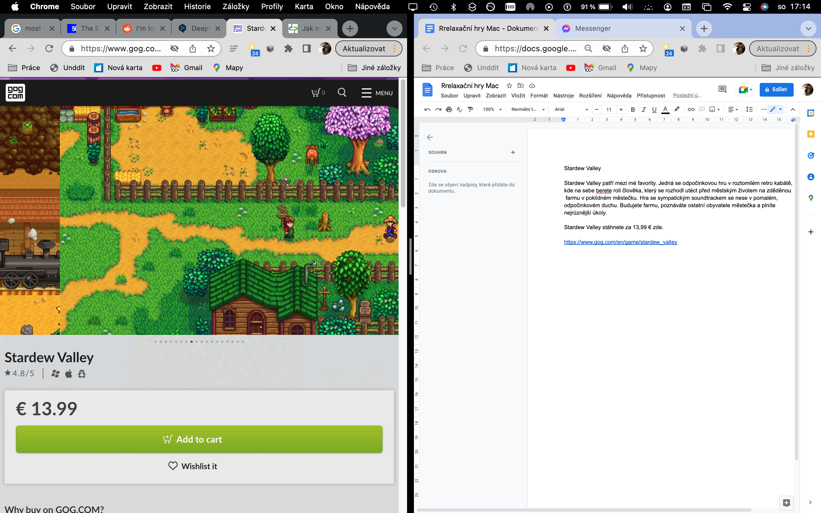Click the Wishlist it heart option
This screenshot has height=513, width=821.
192,466
